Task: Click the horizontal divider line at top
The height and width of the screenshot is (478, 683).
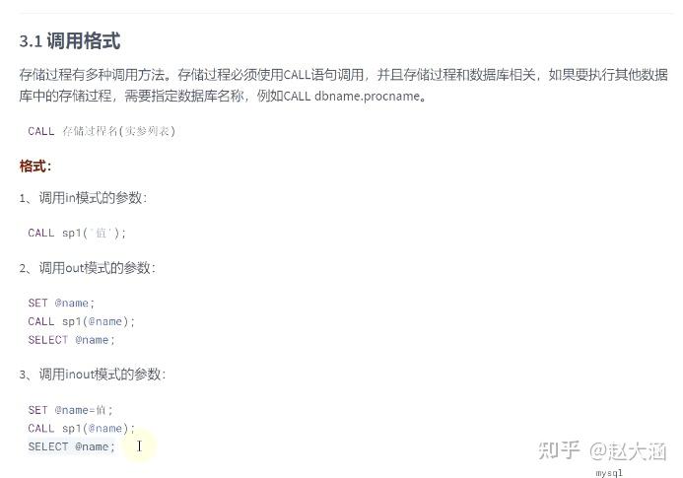Action: coord(346,13)
